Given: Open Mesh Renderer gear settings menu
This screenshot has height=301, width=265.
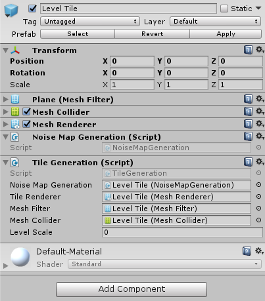Looking at the screenshot, I should tap(260, 124).
